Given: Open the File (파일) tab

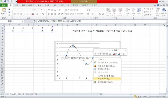Looking at the screenshot, I should [x=4, y=5].
